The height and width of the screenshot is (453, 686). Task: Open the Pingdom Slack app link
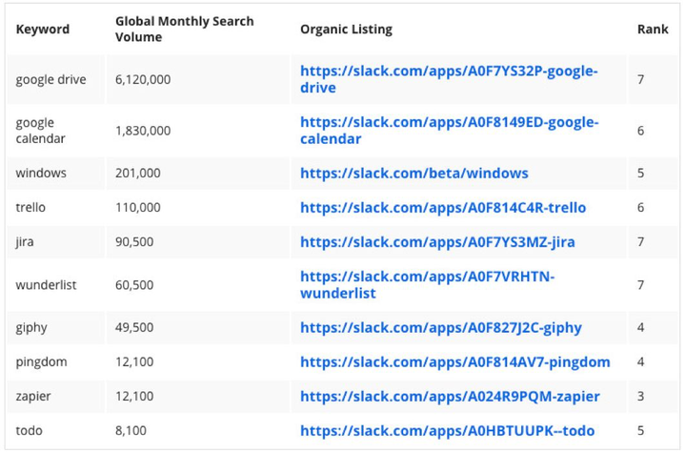tap(454, 362)
